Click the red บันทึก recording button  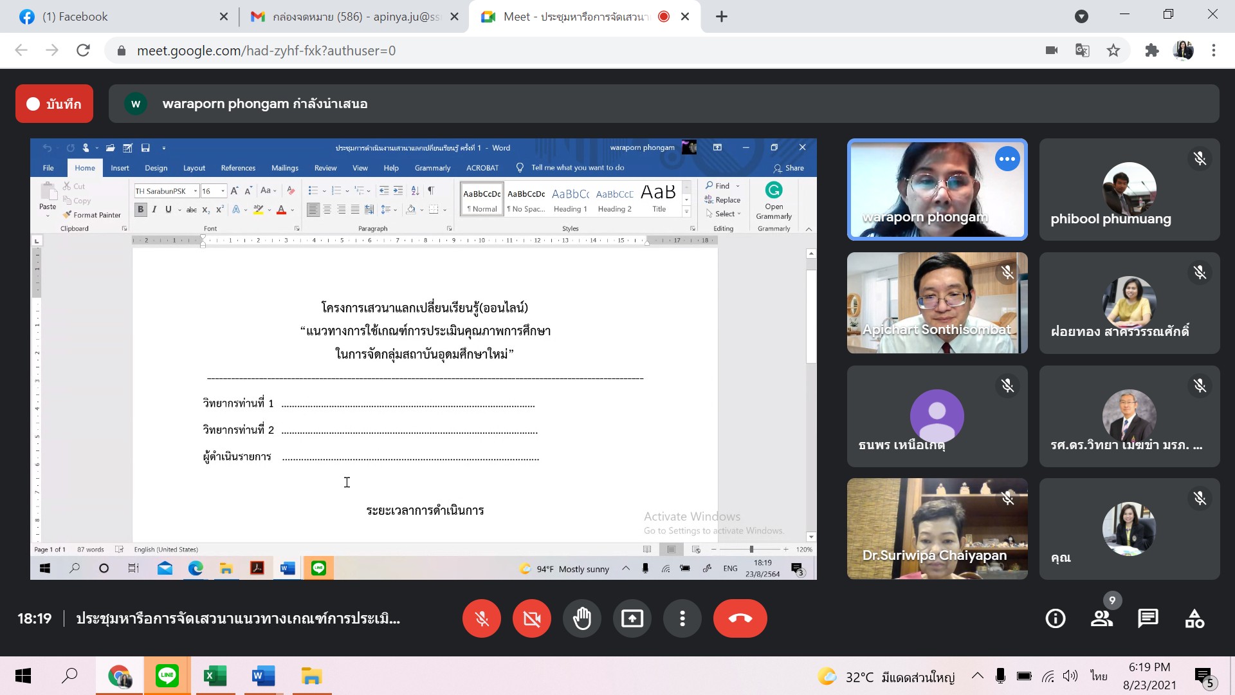[55, 104]
